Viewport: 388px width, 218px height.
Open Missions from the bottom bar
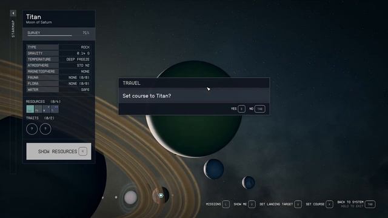click(218, 204)
